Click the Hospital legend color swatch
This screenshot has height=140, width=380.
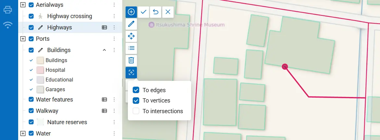[40, 70]
